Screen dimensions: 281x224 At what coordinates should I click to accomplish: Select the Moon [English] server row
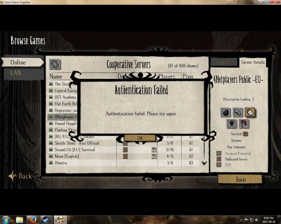coord(124,156)
